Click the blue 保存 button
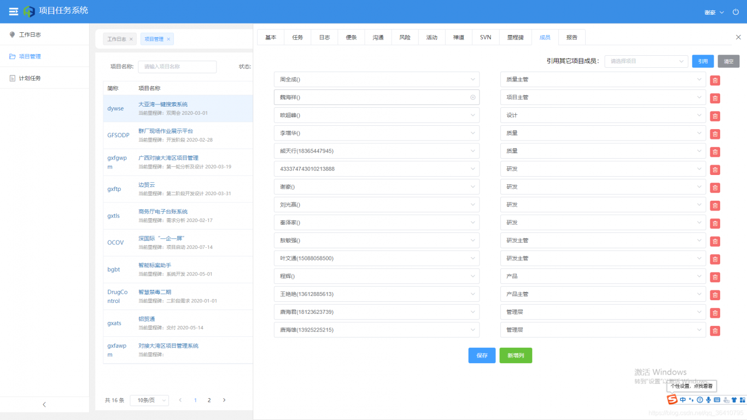Viewport: 747px width, 420px height. click(482, 355)
